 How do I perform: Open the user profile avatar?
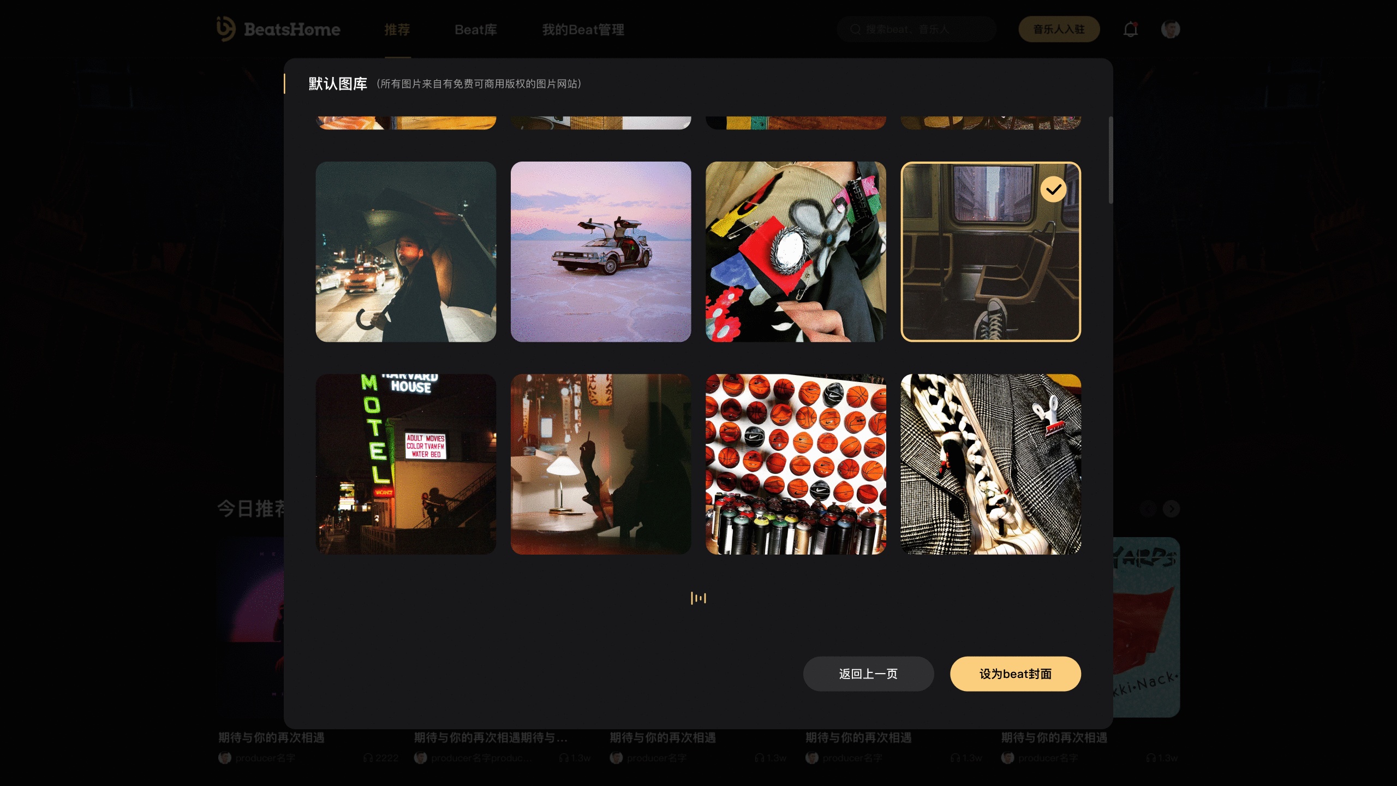point(1171,29)
